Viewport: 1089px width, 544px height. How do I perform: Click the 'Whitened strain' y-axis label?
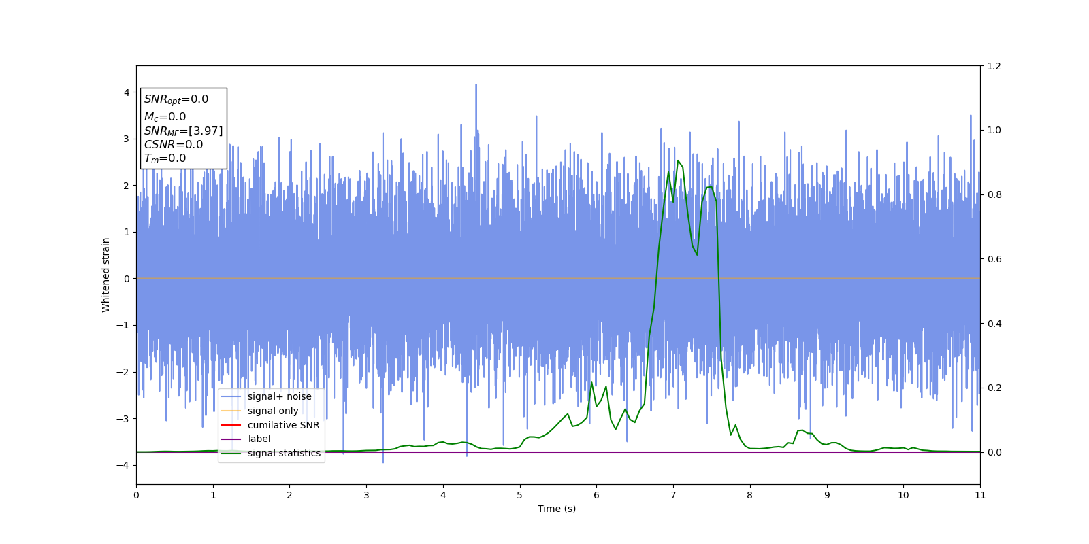tap(106, 275)
